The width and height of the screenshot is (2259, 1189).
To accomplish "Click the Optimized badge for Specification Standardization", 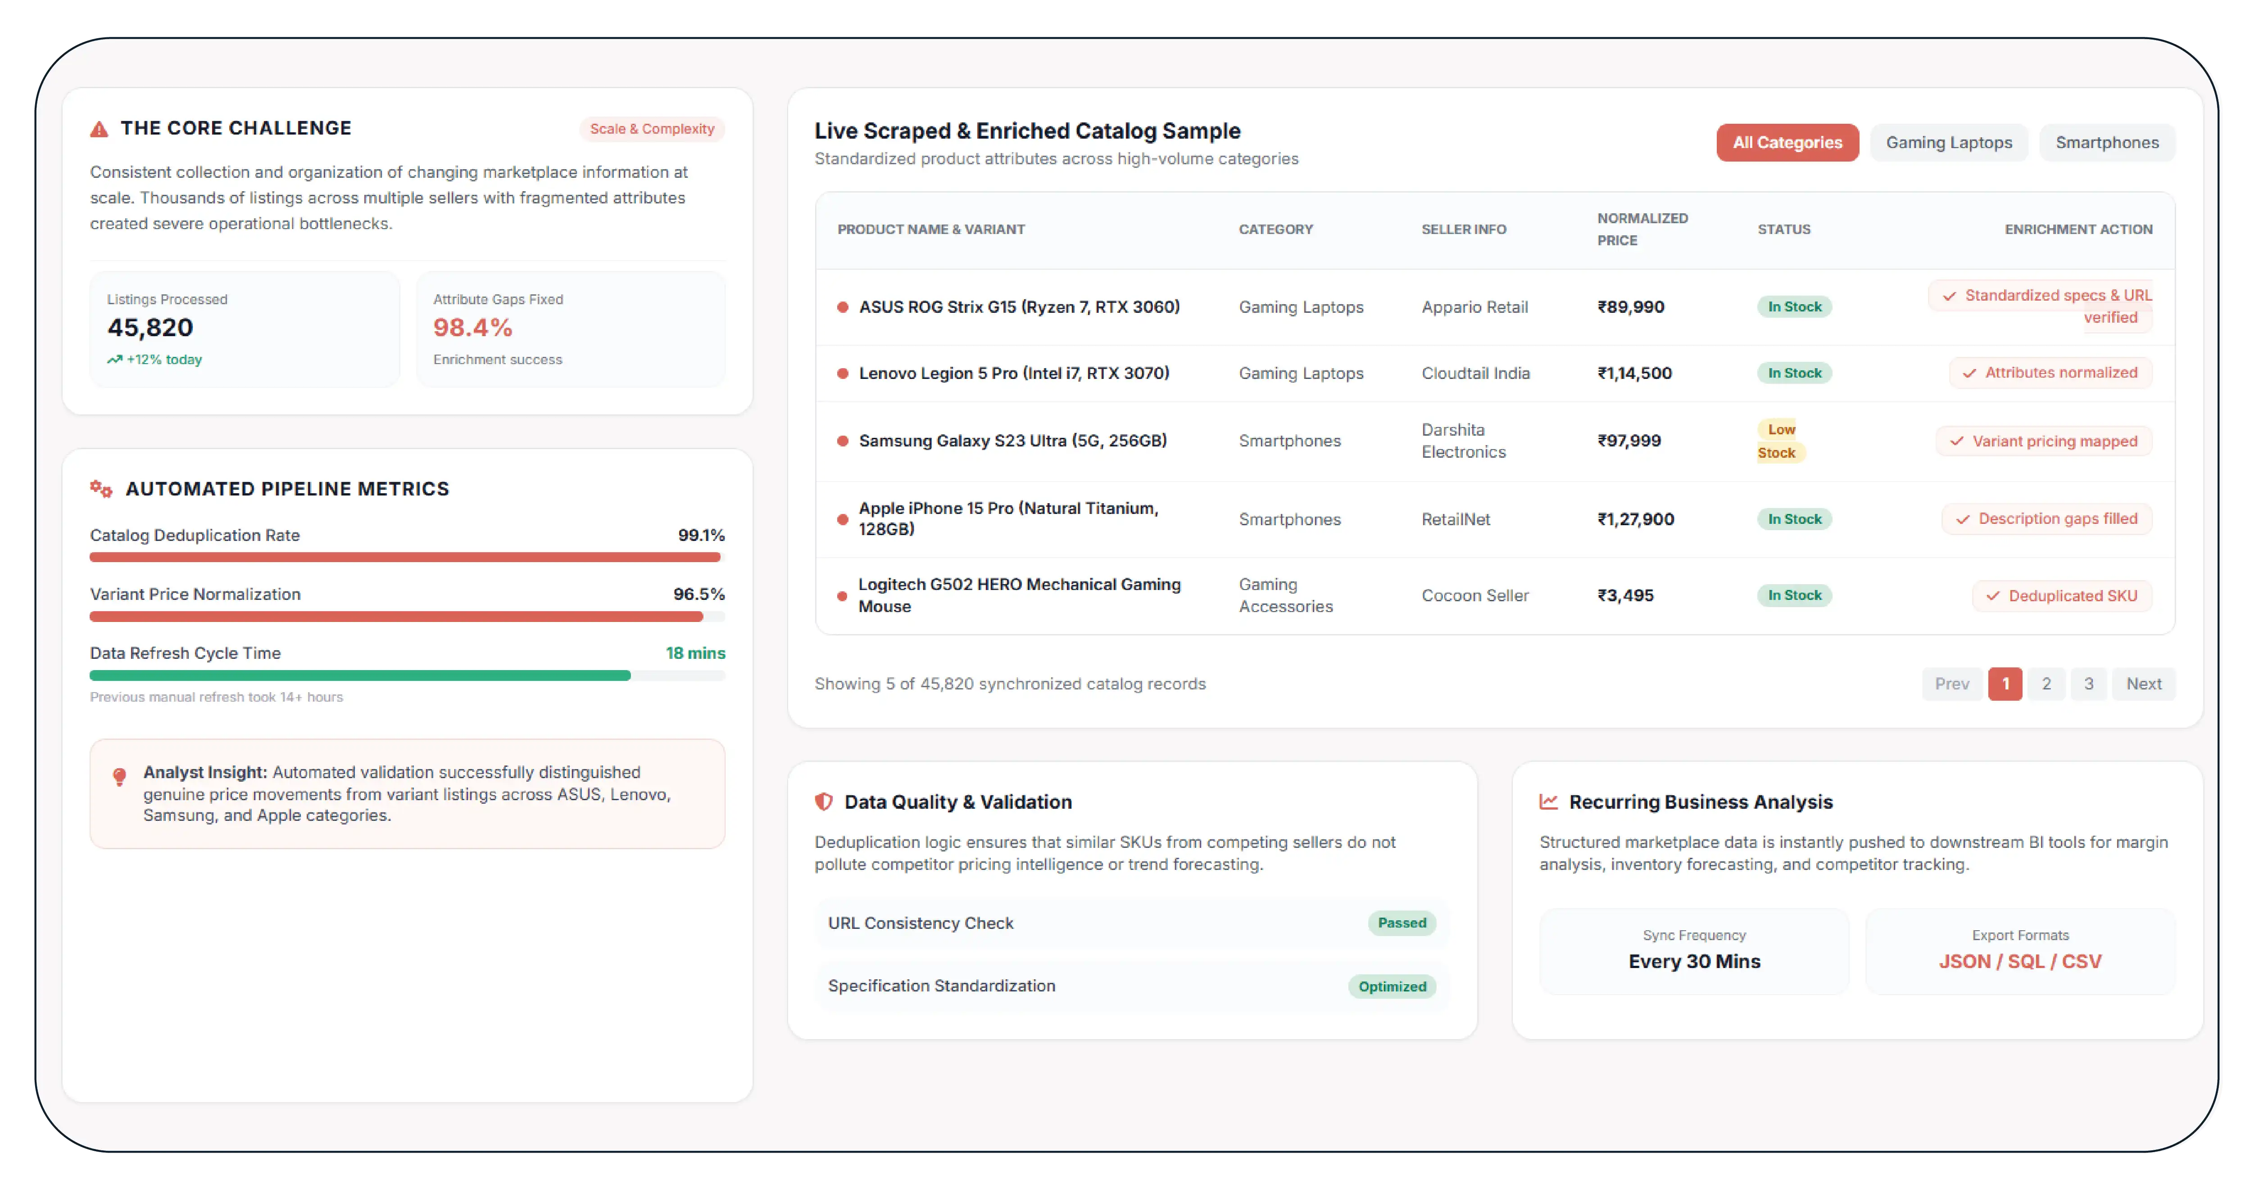I will [1392, 986].
